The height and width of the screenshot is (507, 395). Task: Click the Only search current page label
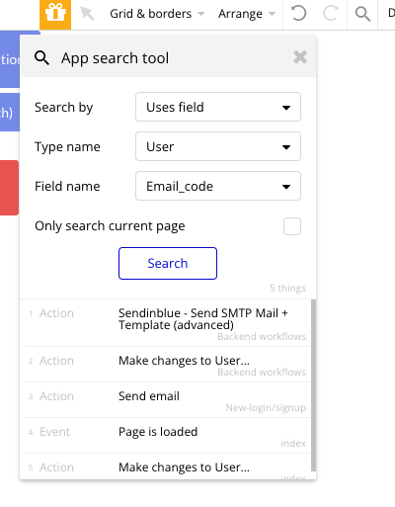[110, 226]
